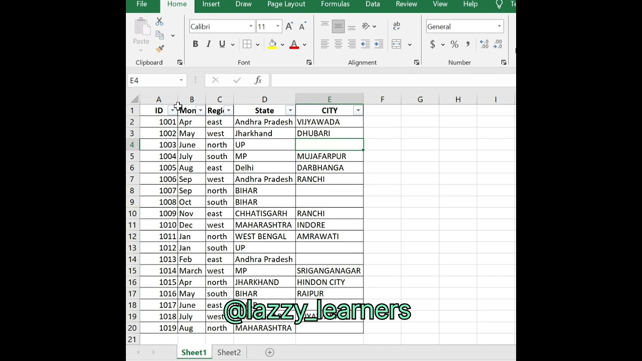Image resolution: width=642 pixels, height=361 pixels.
Task: Click the Merge & Center icon
Action: [x=397, y=44]
